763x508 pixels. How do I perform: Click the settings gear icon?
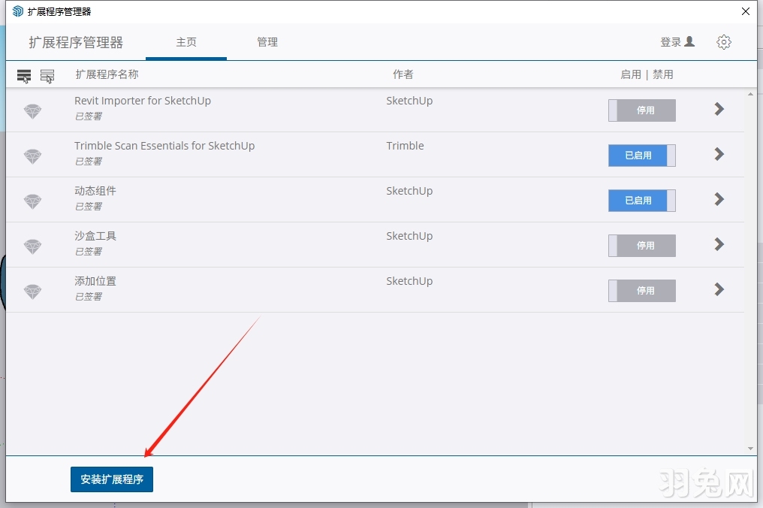pyautogui.click(x=723, y=42)
